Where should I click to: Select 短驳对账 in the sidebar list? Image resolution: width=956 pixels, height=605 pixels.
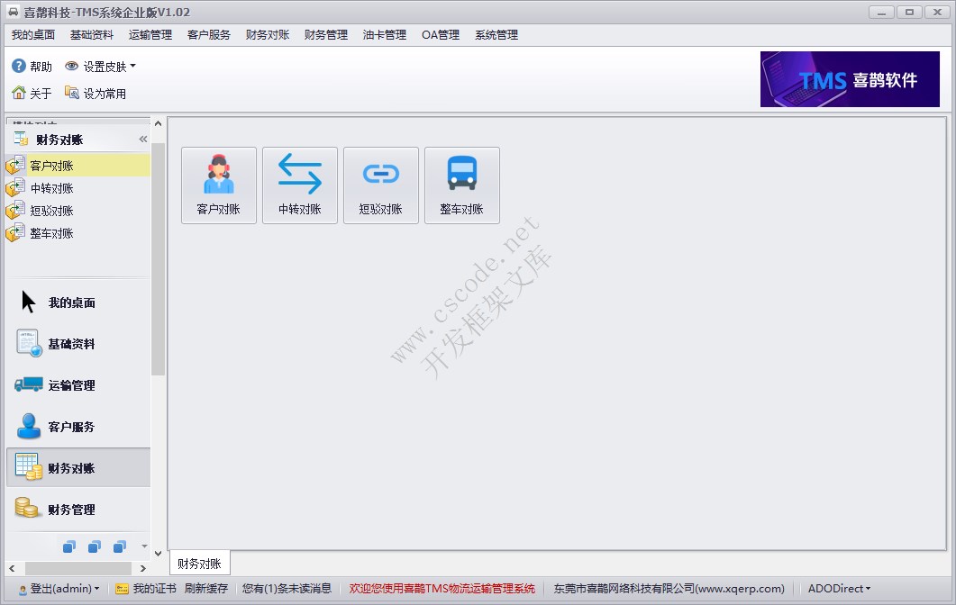point(77,210)
